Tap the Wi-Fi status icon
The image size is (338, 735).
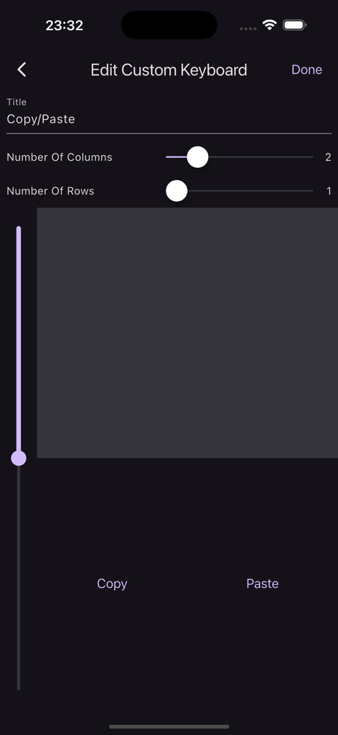click(270, 25)
